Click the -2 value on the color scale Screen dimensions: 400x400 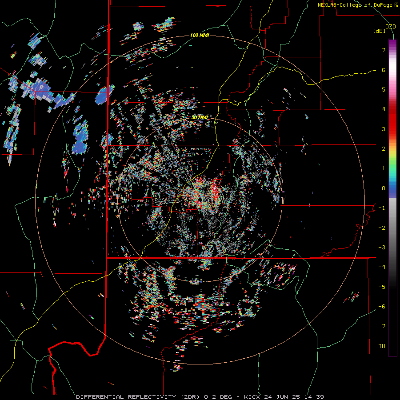pyautogui.click(x=382, y=228)
